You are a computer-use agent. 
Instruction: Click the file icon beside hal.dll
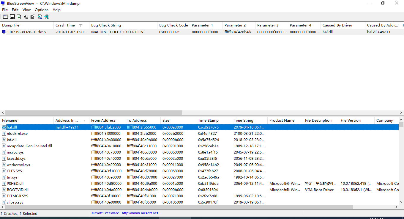tap(4, 127)
